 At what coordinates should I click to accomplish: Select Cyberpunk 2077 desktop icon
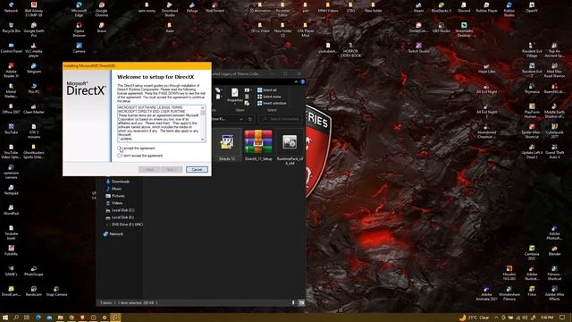point(554,131)
